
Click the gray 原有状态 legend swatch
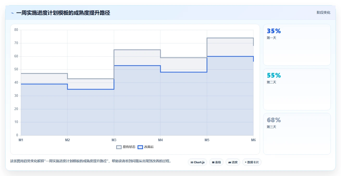[x=119, y=147]
